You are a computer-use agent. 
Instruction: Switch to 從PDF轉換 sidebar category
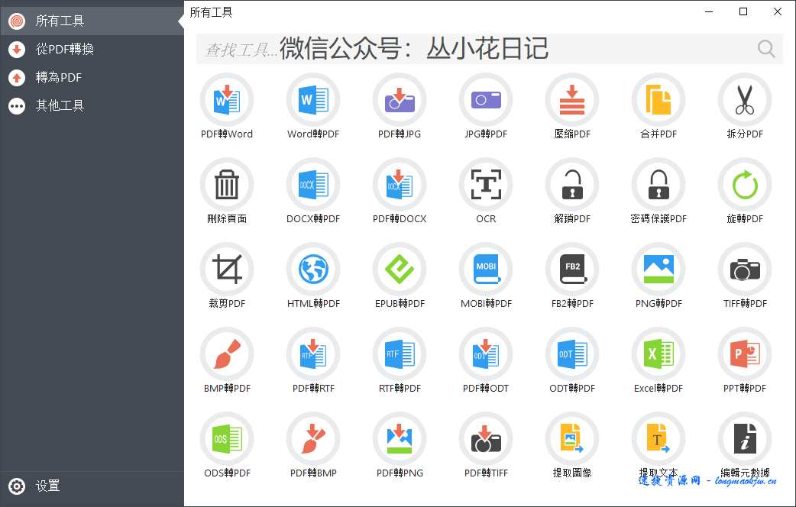[92, 49]
